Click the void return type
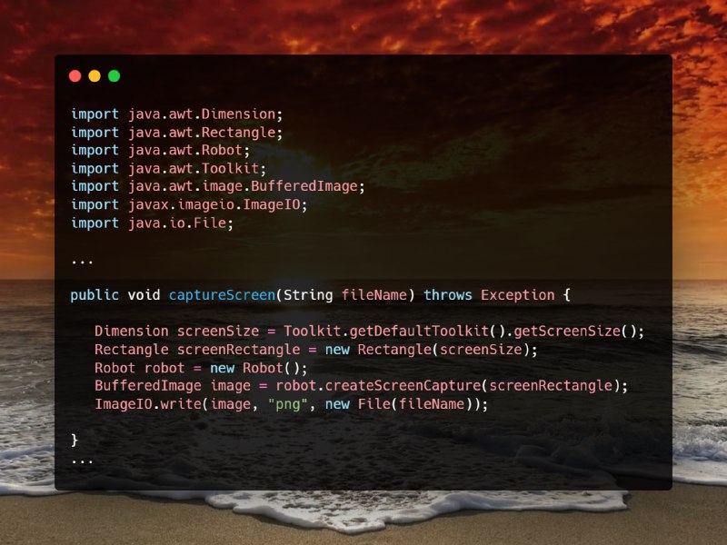The height and width of the screenshot is (545, 727). [144, 295]
